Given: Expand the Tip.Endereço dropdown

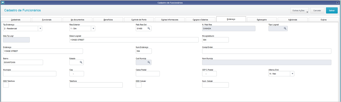Looking at the screenshot, I should click(40, 29).
